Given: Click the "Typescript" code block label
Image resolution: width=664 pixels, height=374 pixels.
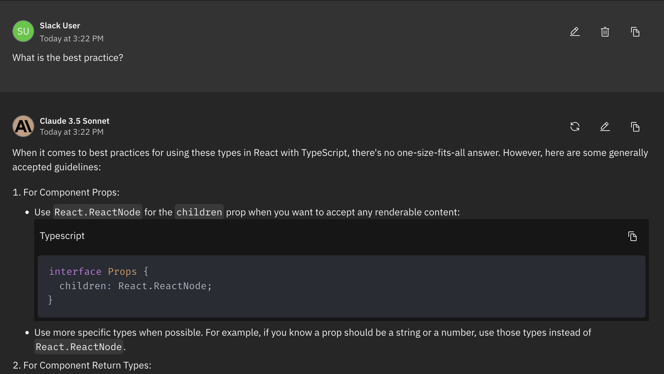Looking at the screenshot, I should (x=62, y=236).
